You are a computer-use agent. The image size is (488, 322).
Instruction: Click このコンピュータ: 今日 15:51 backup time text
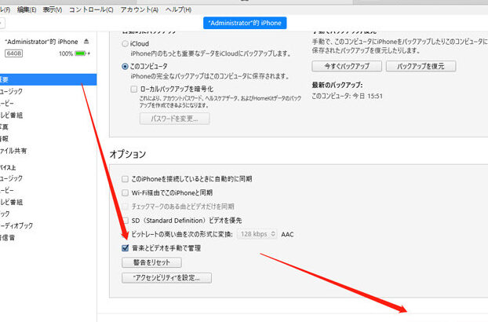348,97
